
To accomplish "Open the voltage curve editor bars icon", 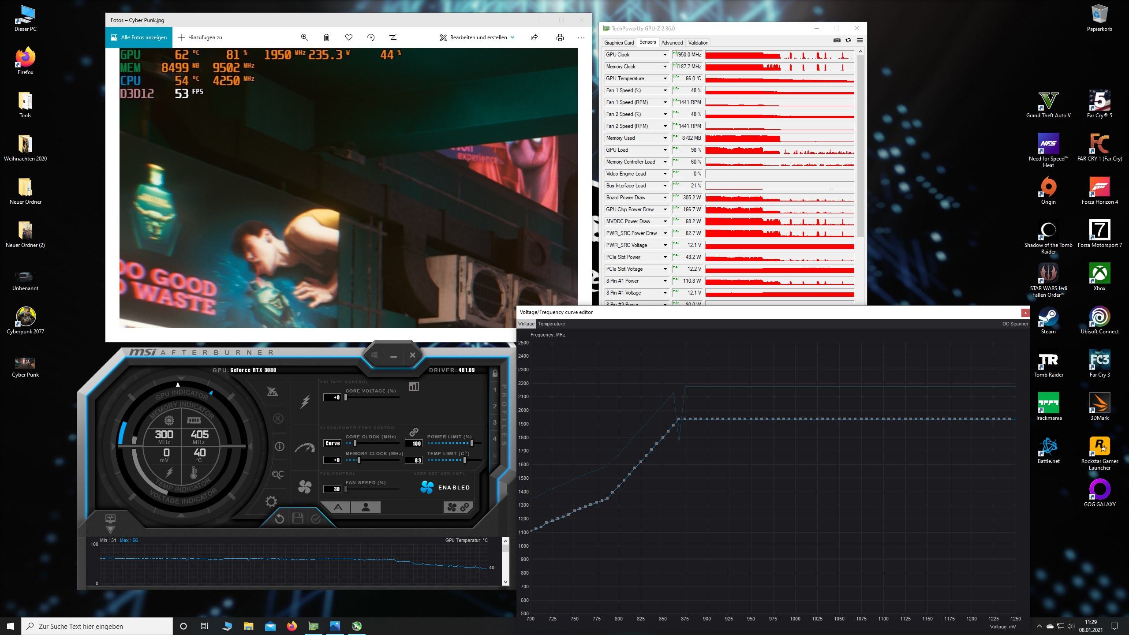I will tap(414, 386).
